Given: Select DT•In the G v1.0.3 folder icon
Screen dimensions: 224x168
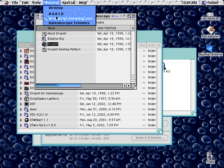Looking at the screenshot, I should (26, 125).
